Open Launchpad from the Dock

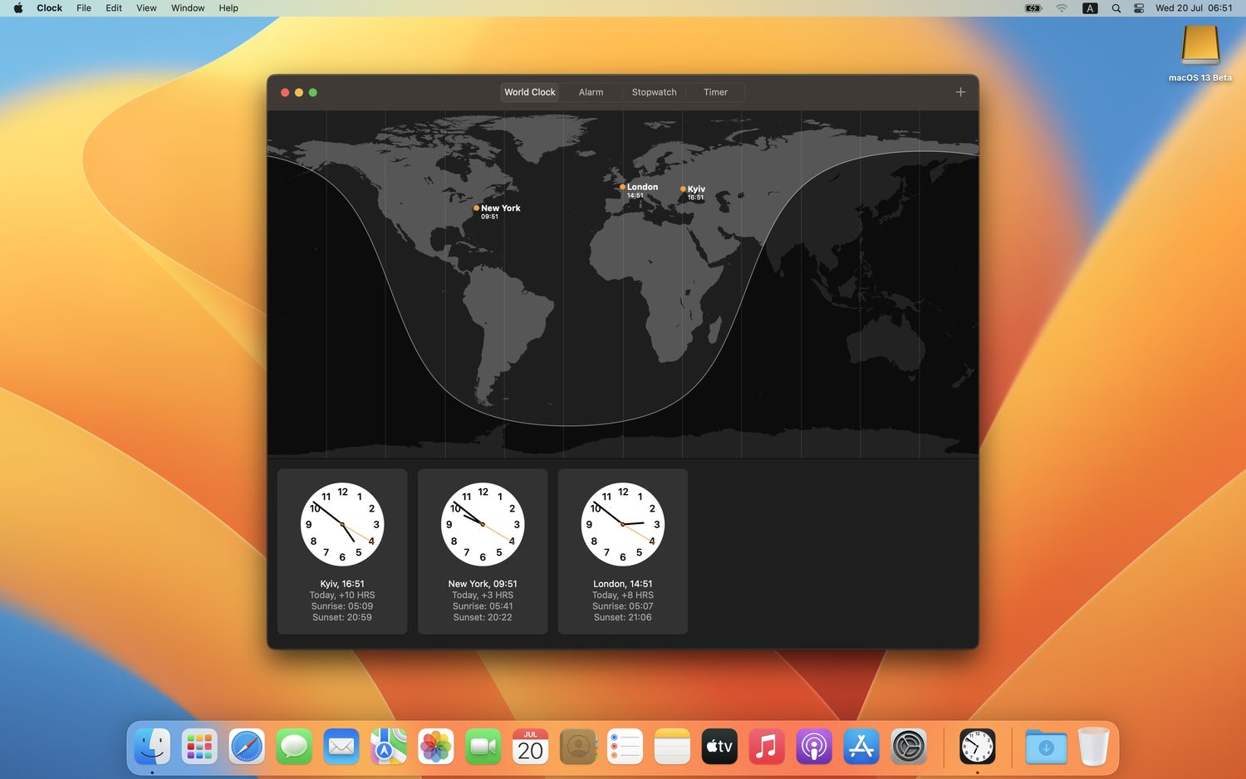[199, 747]
